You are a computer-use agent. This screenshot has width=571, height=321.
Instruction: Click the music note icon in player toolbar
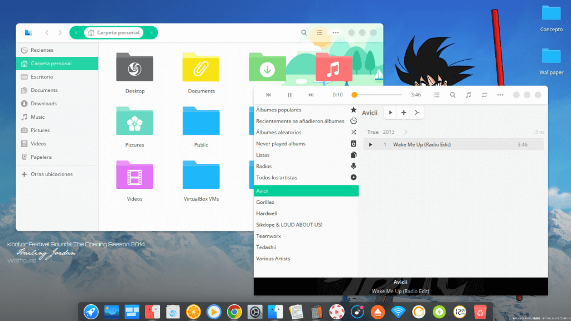pyautogui.click(x=468, y=95)
